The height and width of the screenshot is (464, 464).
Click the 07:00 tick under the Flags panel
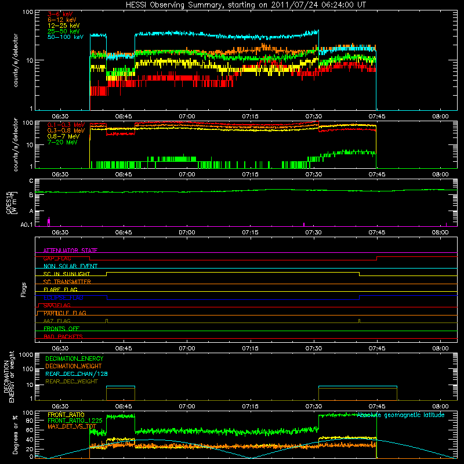pyautogui.click(x=187, y=349)
